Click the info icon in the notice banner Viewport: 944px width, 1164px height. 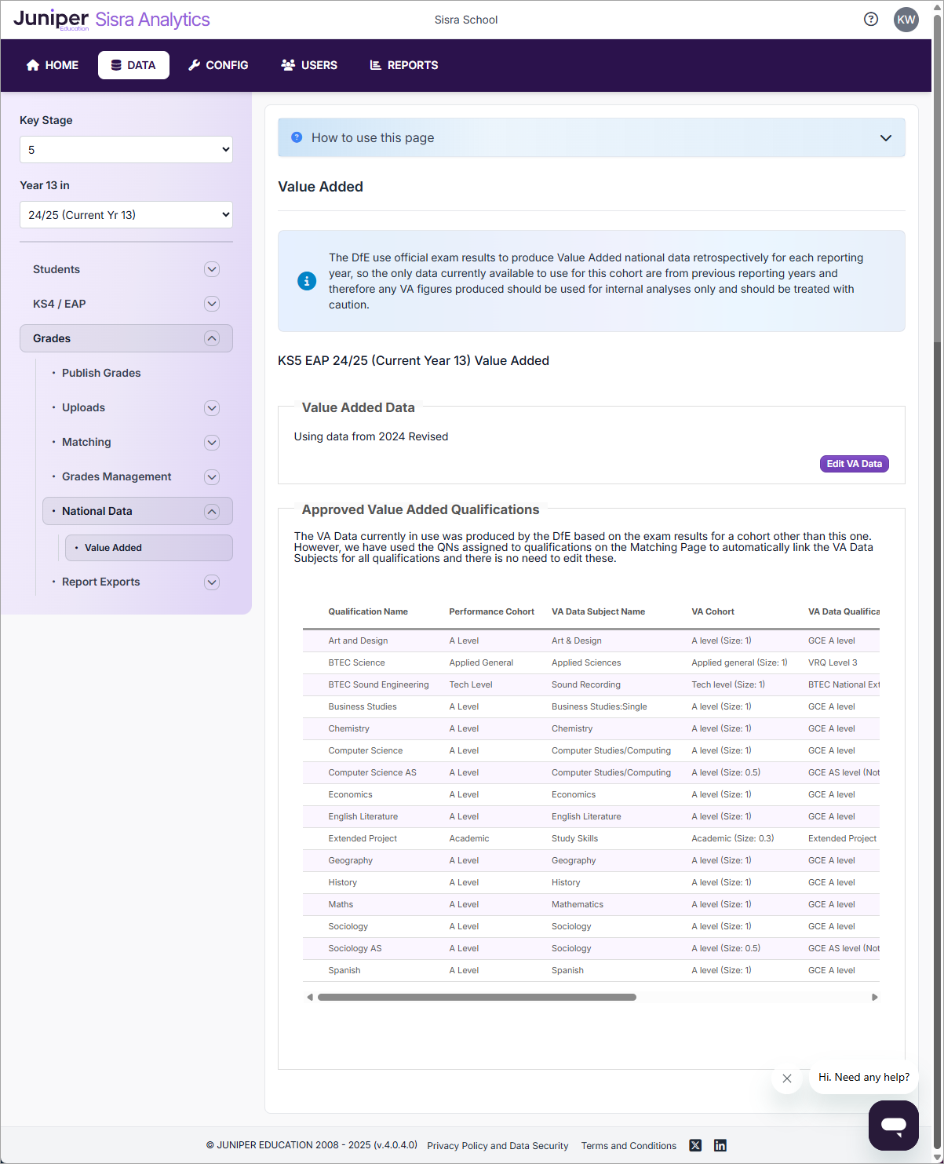click(307, 281)
